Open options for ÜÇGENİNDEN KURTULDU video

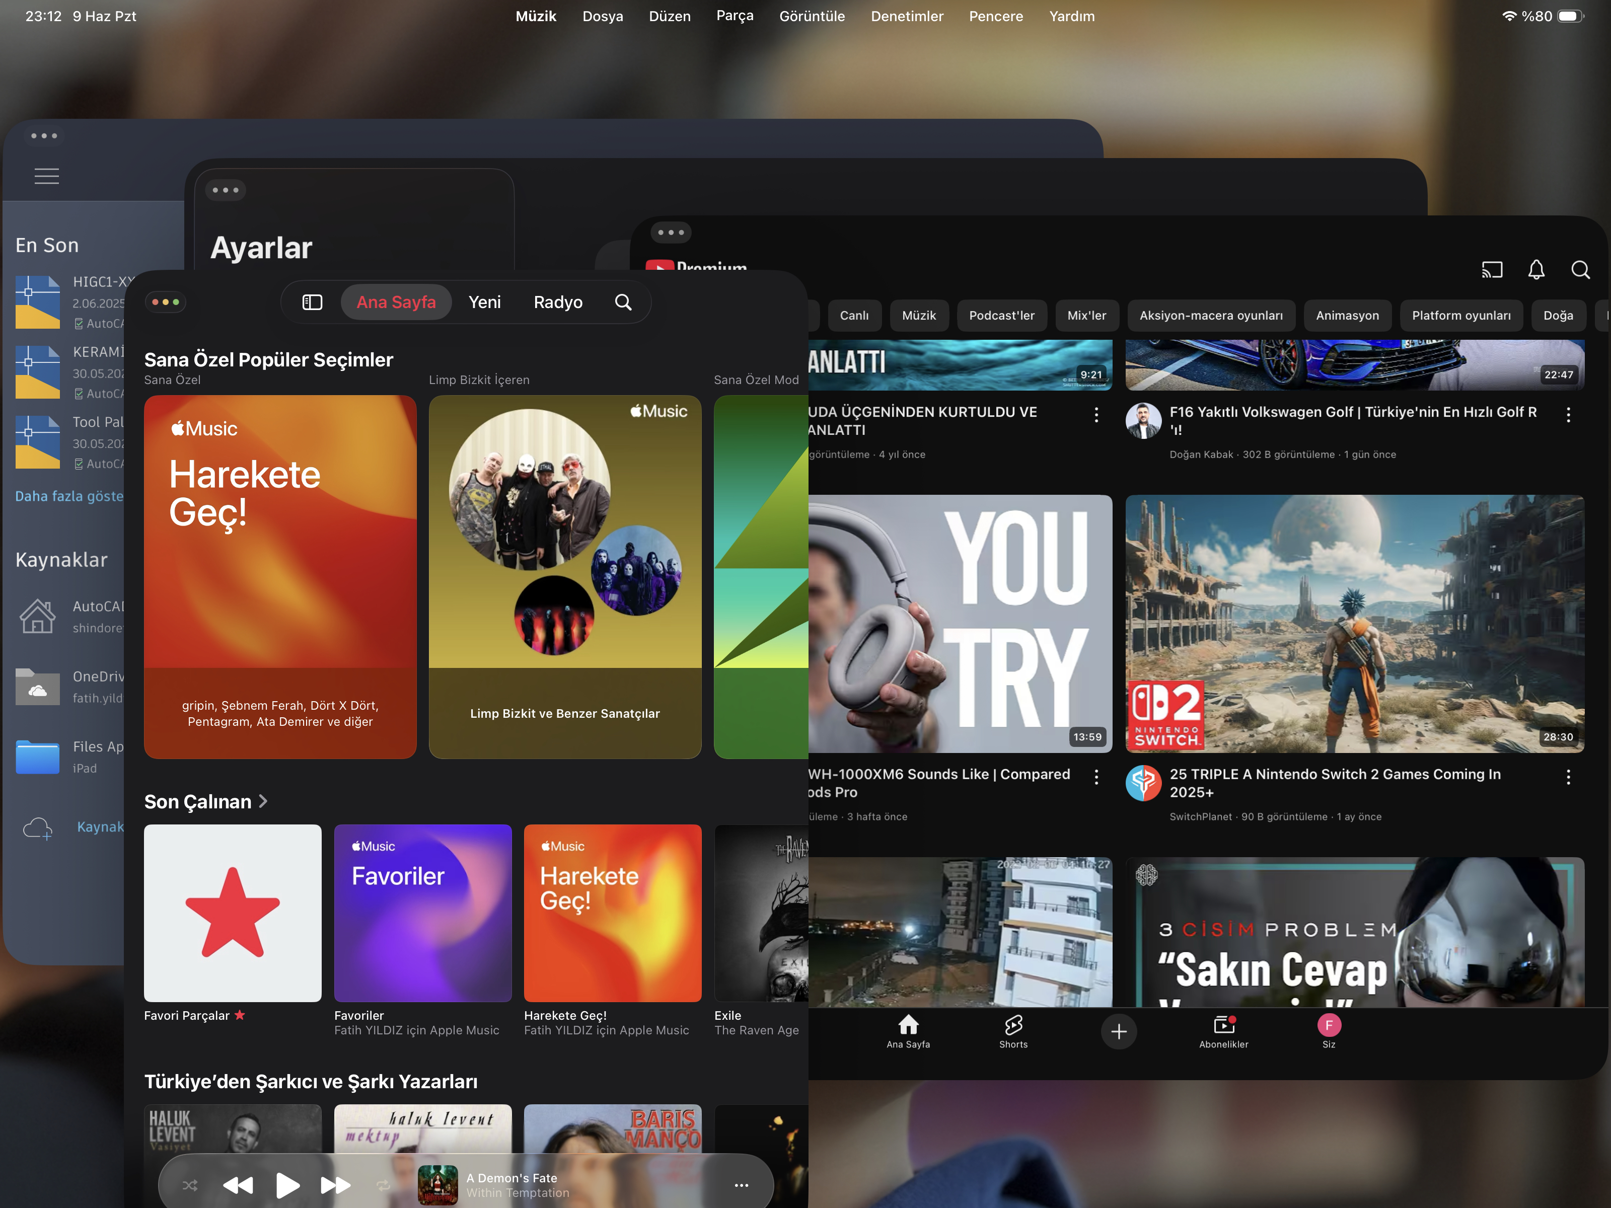[x=1096, y=415]
